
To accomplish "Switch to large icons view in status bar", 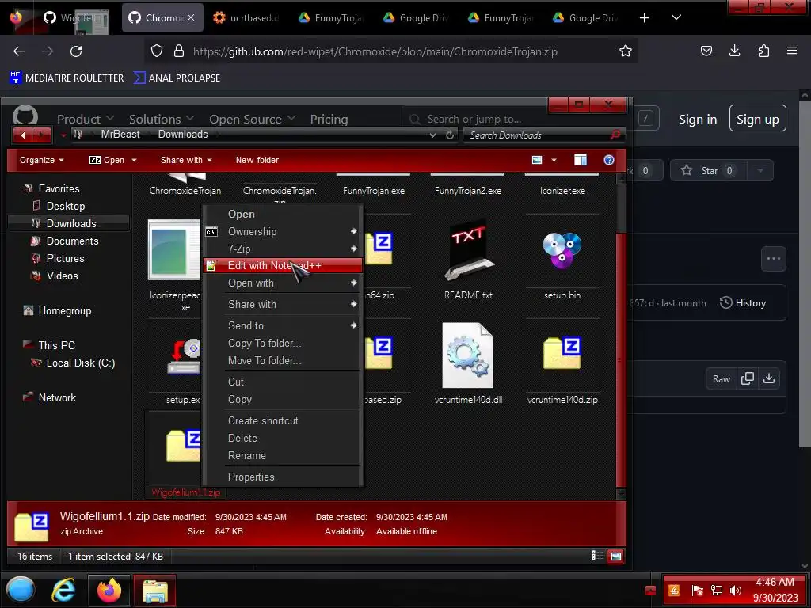I will click(x=615, y=557).
